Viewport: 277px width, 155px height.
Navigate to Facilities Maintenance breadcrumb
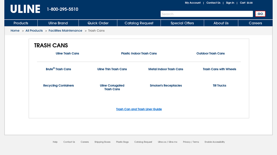click(x=65, y=31)
